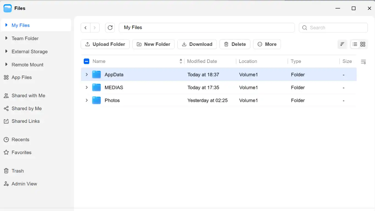Expand the Photos row chevron
The height and width of the screenshot is (211, 375).
click(x=87, y=100)
